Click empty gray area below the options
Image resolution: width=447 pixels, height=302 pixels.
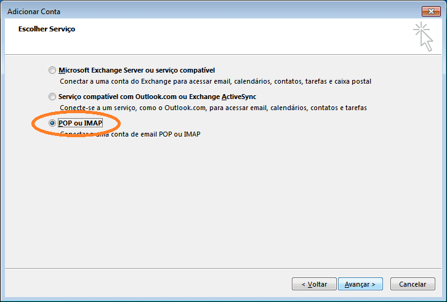(x=222, y=203)
